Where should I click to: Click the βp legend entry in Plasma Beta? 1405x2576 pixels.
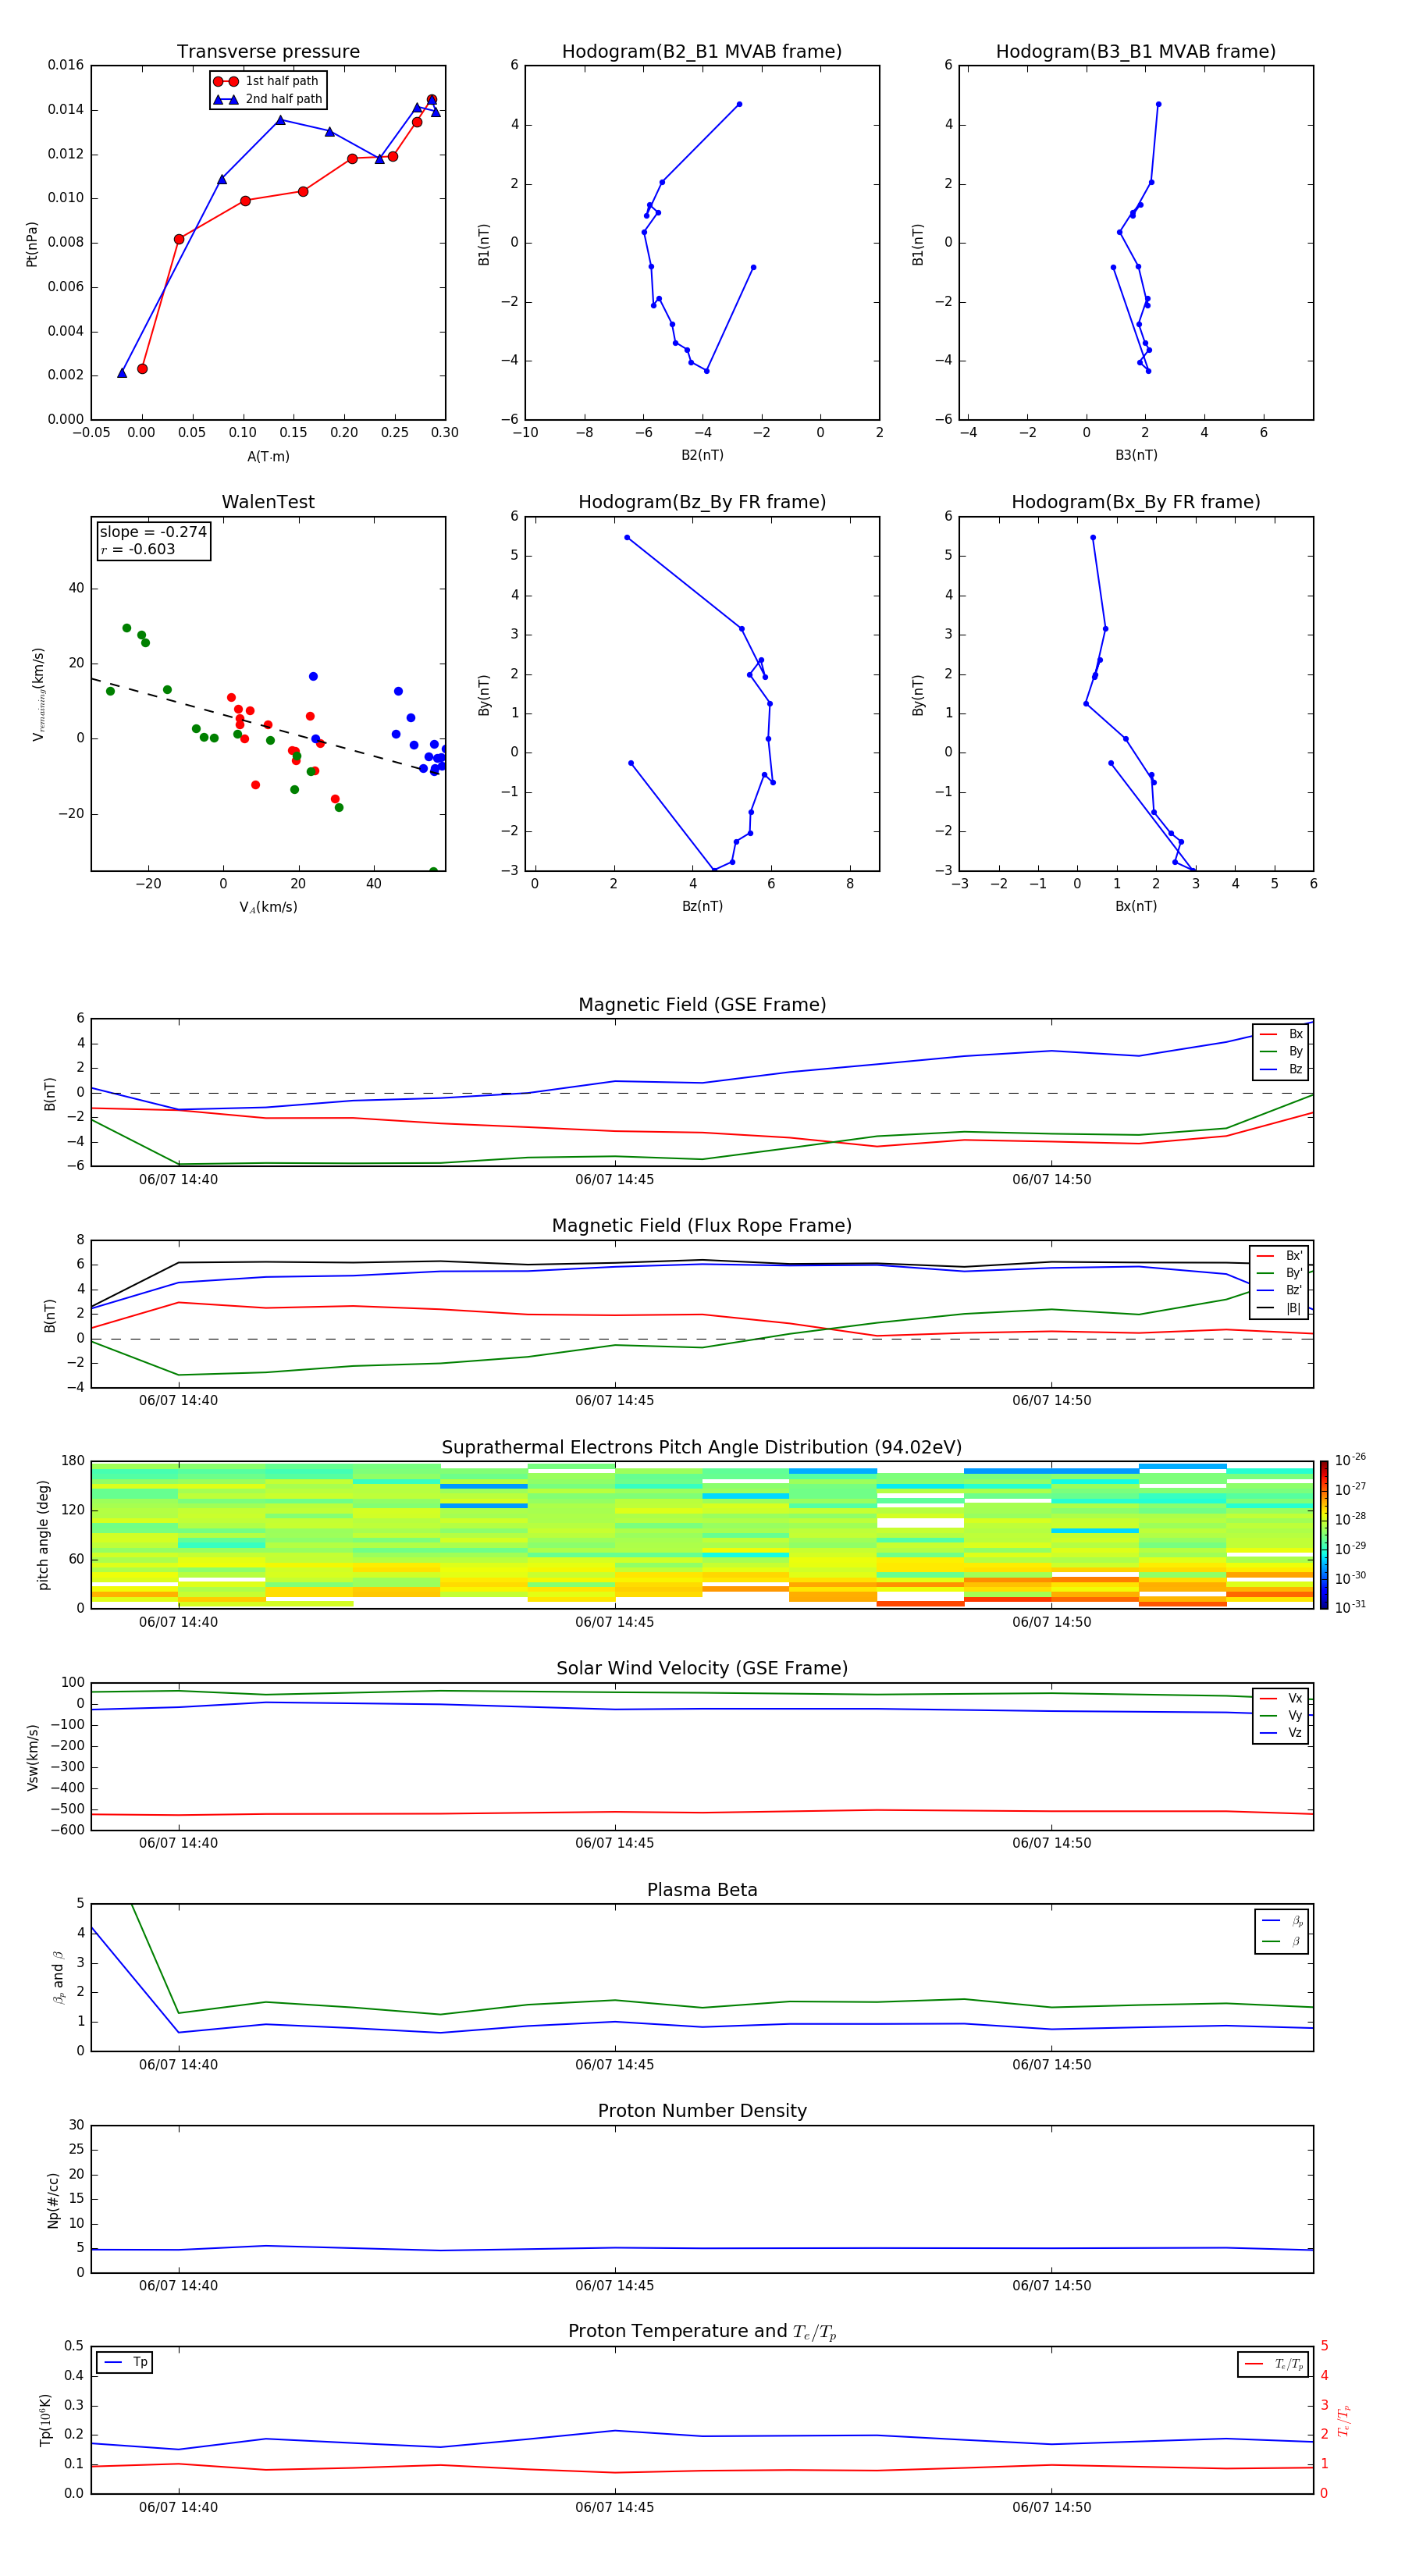1283,1921
